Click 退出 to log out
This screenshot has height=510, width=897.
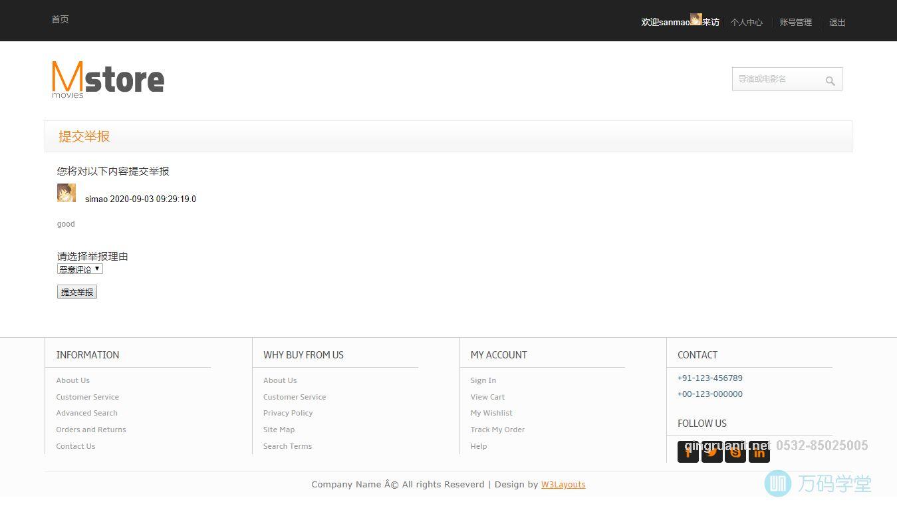[837, 23]
